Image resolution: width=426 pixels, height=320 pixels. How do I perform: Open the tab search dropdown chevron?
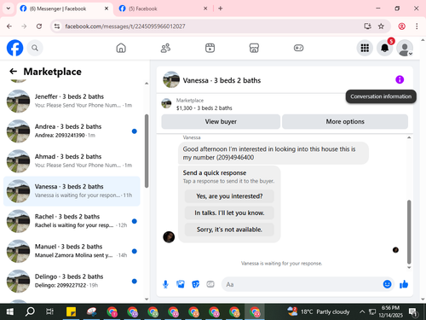(9, 9)
